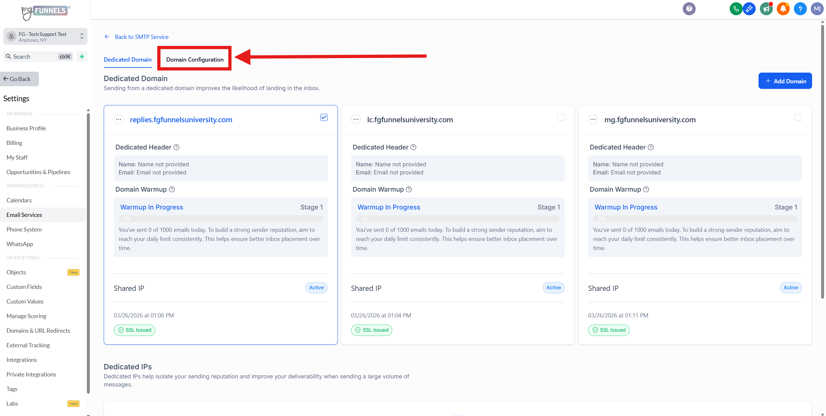The height and width of the screenshot is (416, 826).
Task: Expand the FG - Tech Support Test account switcher
Action: coord(45,37)
